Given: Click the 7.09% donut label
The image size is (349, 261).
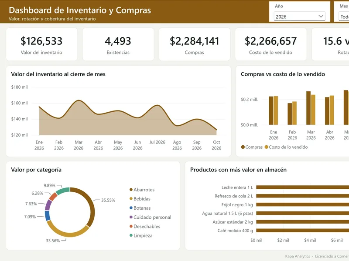Looking at the screenshot, I should pos(30,217).
